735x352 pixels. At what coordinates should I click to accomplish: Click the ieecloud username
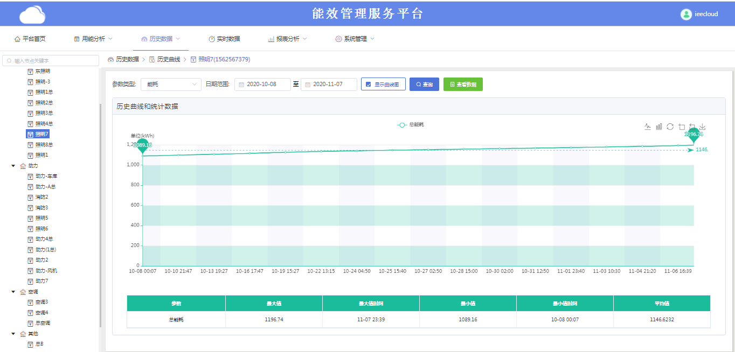pos(706,15)
